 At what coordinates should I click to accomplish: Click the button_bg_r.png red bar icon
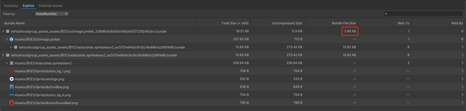[x=11, y=71]
